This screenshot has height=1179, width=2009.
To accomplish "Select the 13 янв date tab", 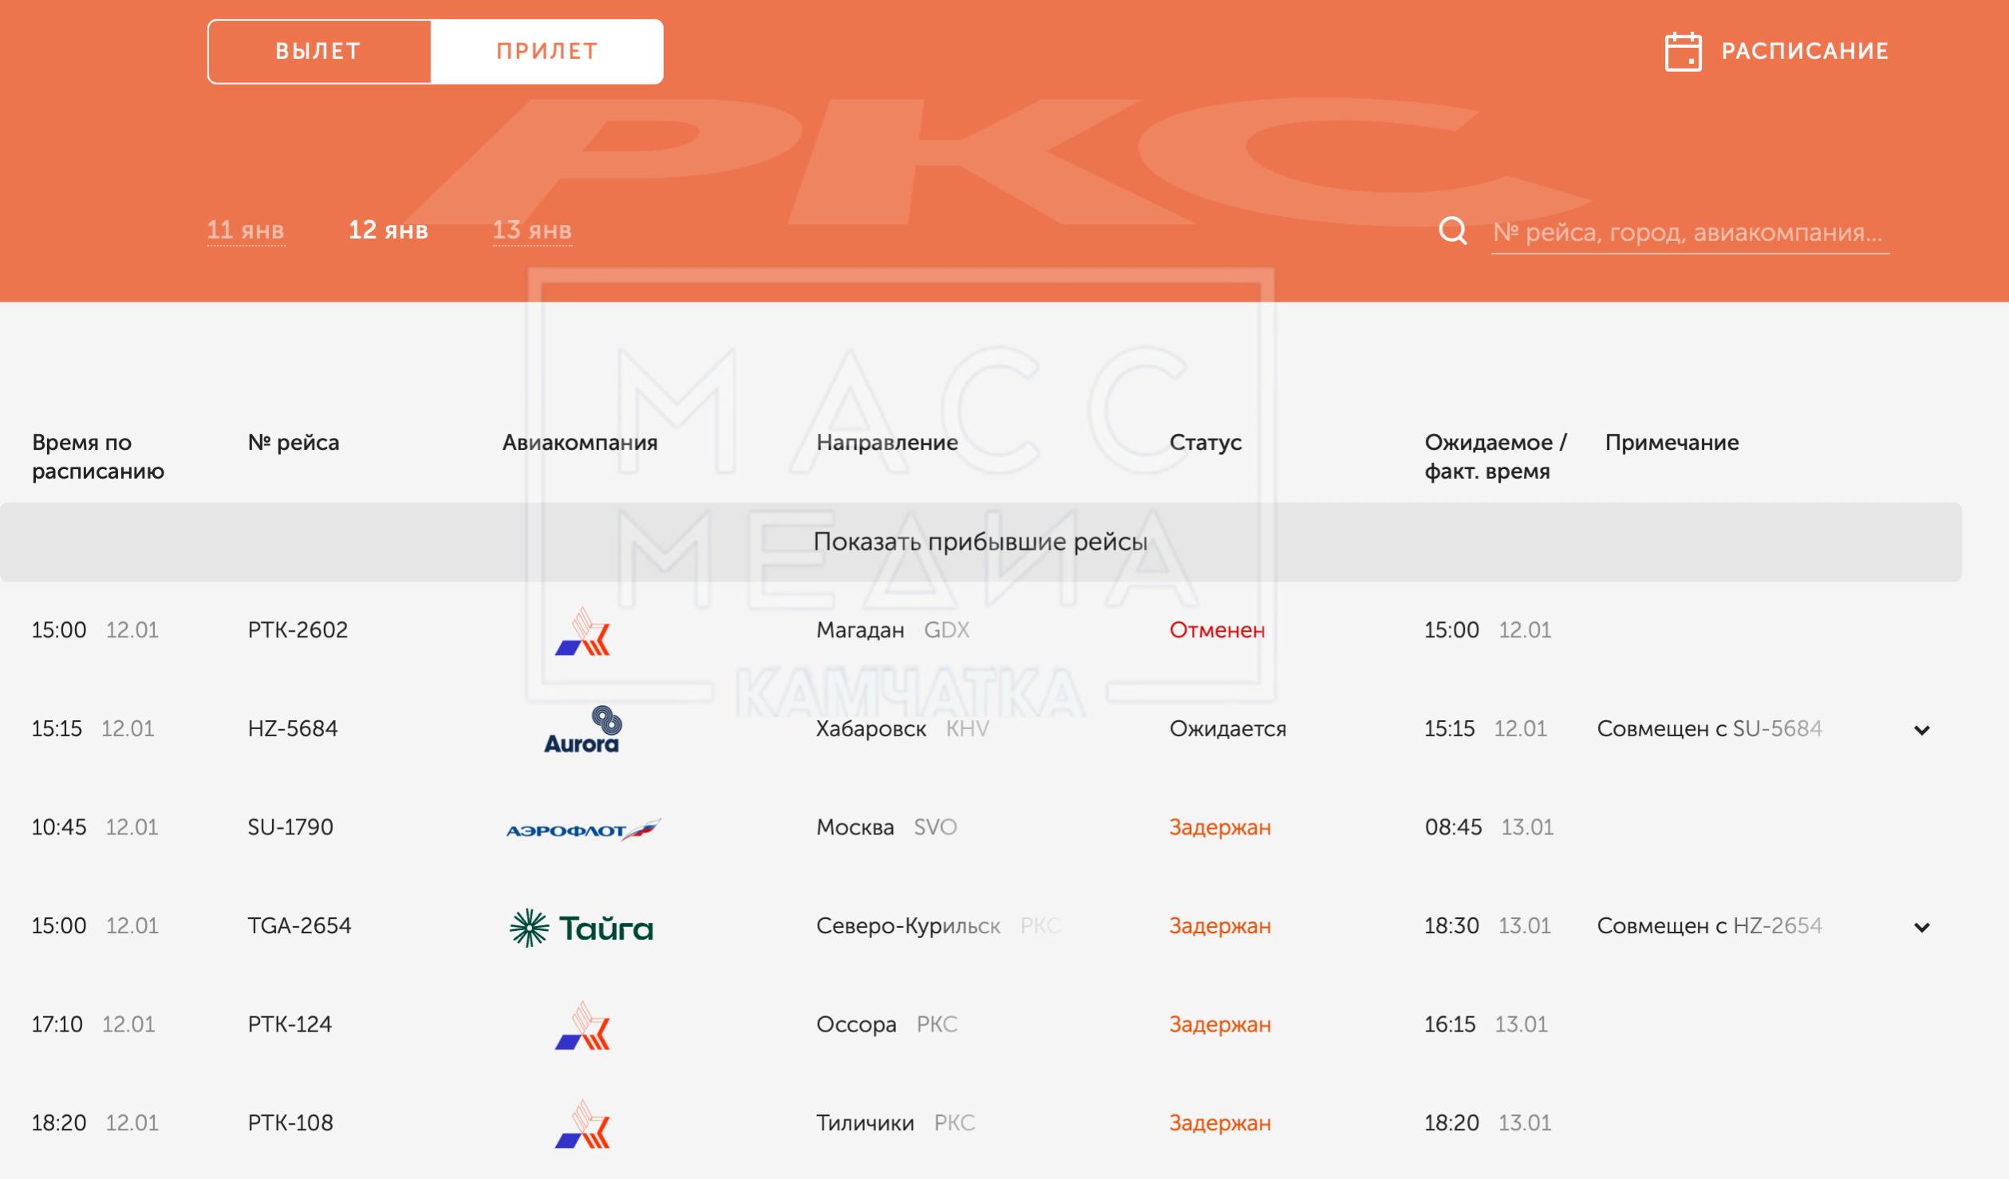I will (x=532, y=231).
